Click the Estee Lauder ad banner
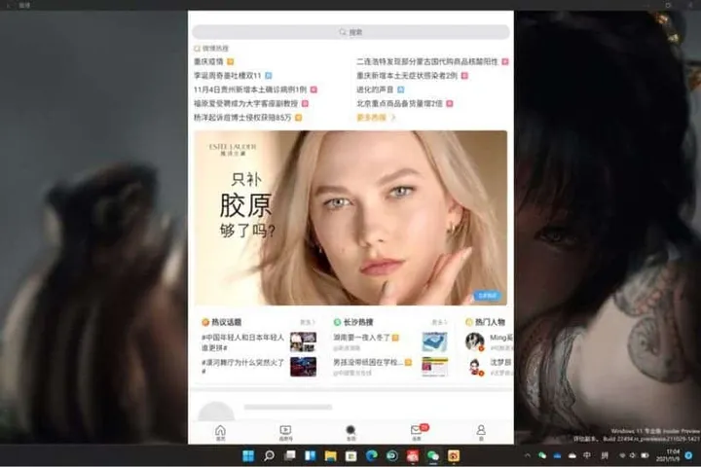The height and width of the screenshot is (467, 701). 350,219
